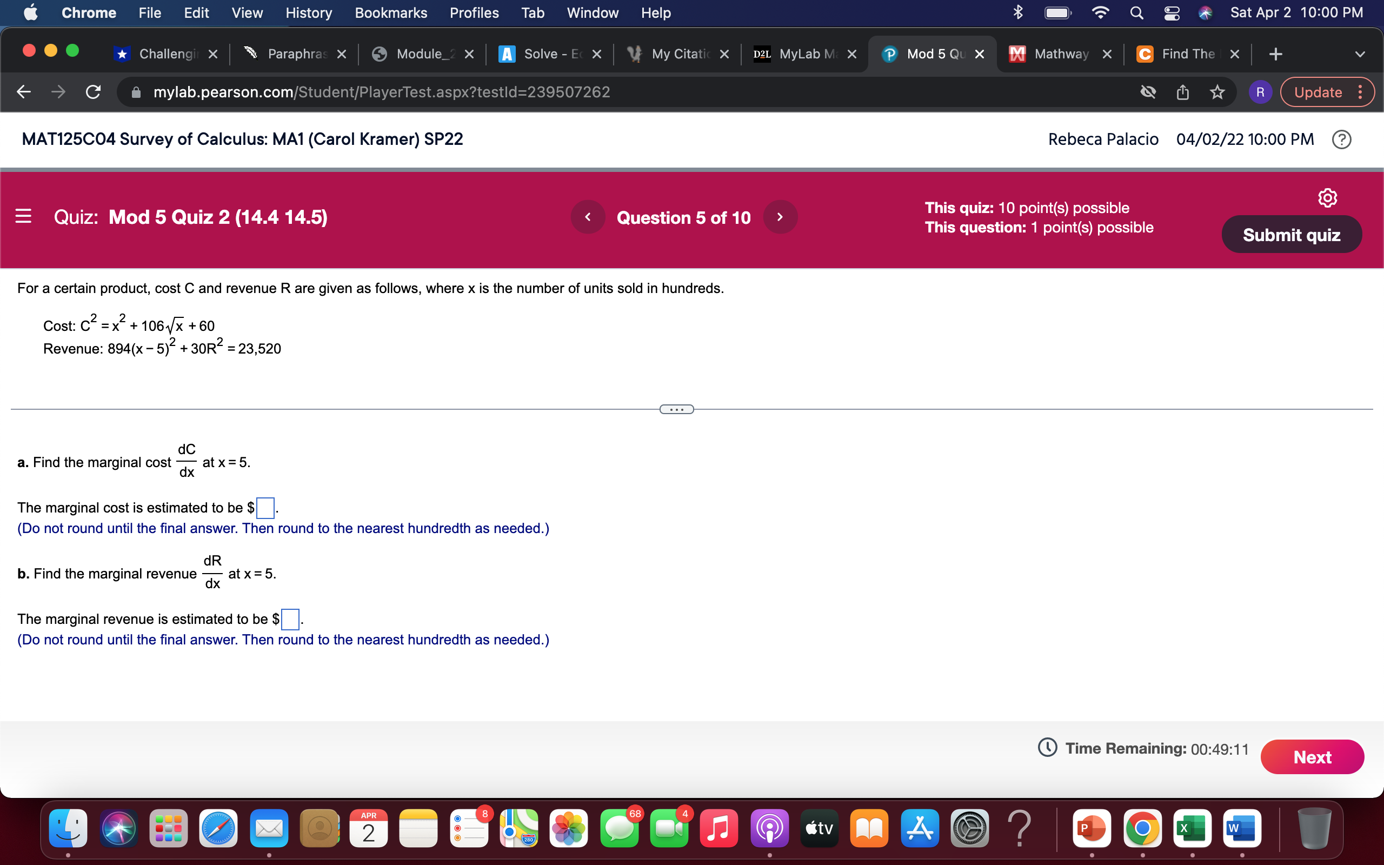The image size is (1384, 865).
Task: Open the share icon in address bar
Action: tap(1183, 91)
